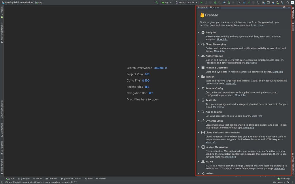
Task: Click More info link under Analytics
Action: pos(222,39)
